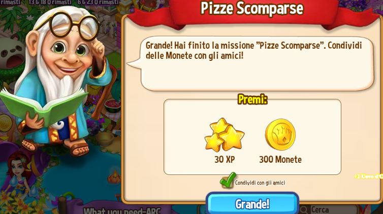383x214 pixels.
Task: Click the watermelon slice on picnic table
Action: [x=113, y=106]
